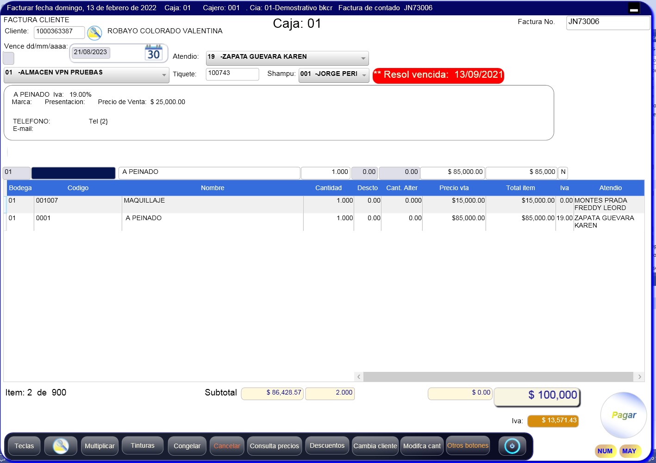Toggle the MAY caps indicator
Viewport: 656px width, 463px height.
tap(629, 451)
